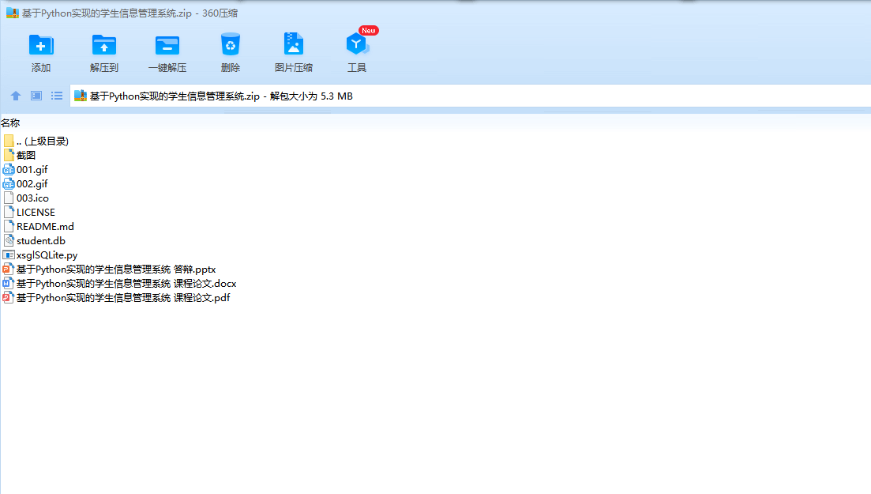Click the 一键解压 one-click extract icon

[x=167, y=45]
